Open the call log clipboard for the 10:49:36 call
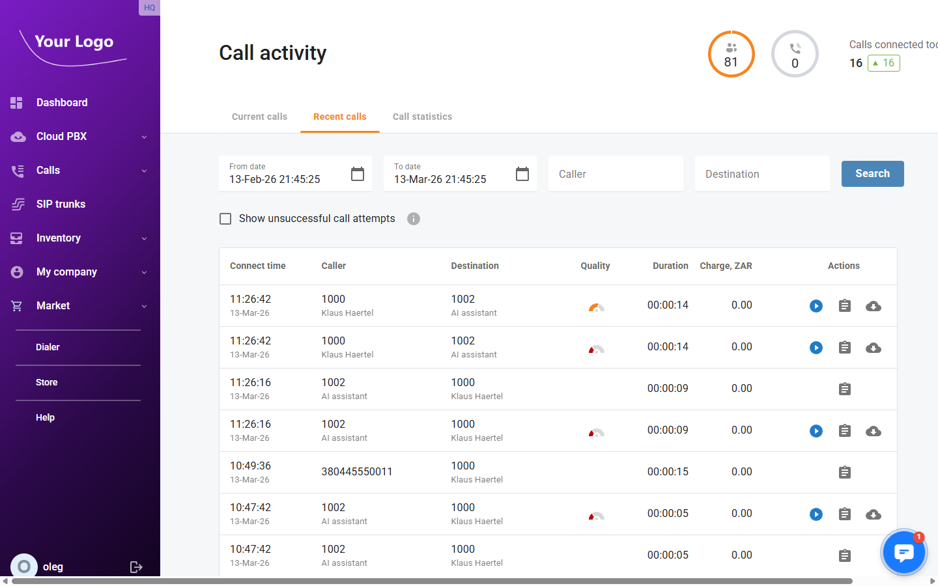Viewport: 938px width, 586px height. (844, 472)
